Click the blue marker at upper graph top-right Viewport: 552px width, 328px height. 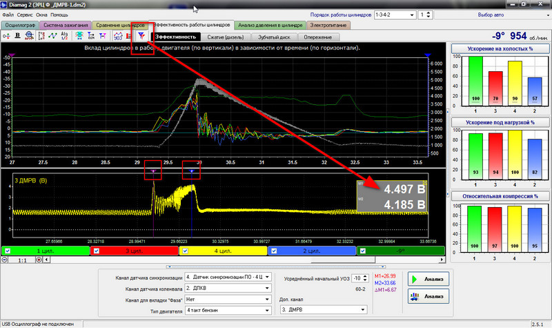428,55
